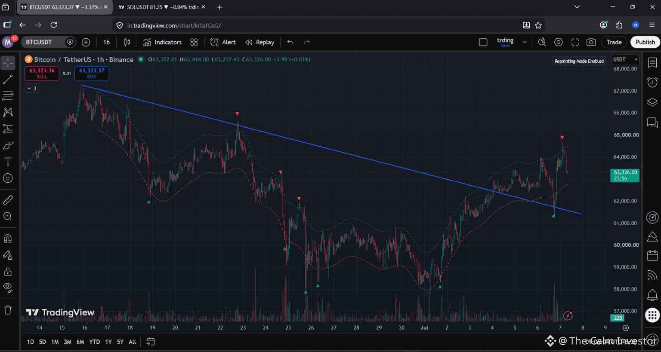Set range to All
The image size is (661, 352).
click(132, 342)
